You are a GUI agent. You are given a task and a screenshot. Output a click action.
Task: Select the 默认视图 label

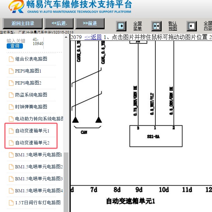coord(173,26)
